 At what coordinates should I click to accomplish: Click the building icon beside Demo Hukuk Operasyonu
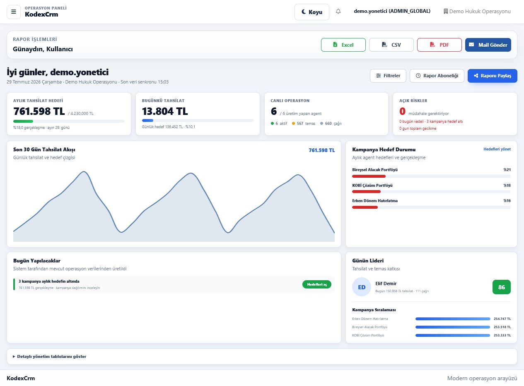click(x=446, y=12)
